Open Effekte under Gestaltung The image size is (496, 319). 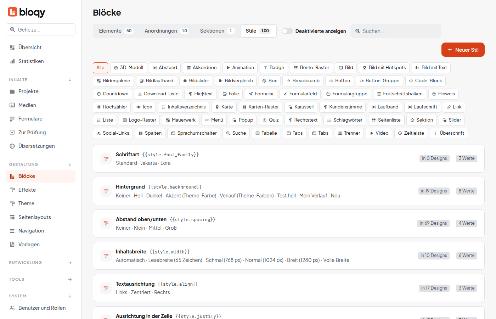click(x=40, y=190)
